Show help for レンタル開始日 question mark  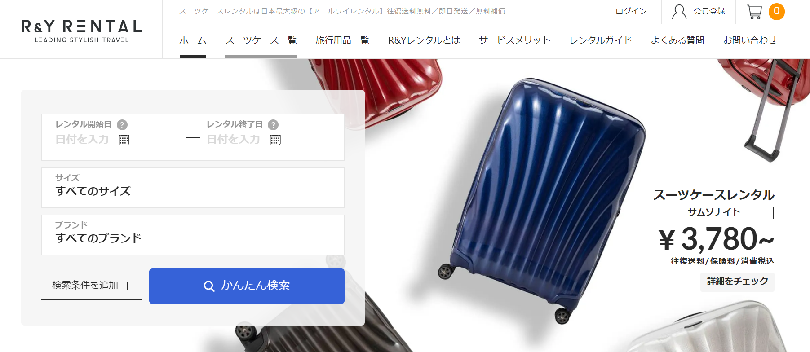122,125
